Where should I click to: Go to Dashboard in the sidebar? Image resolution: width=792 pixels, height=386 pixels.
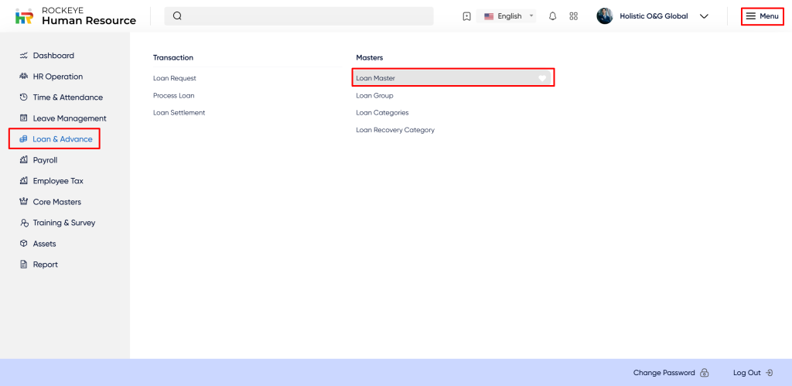click(53, 56)
